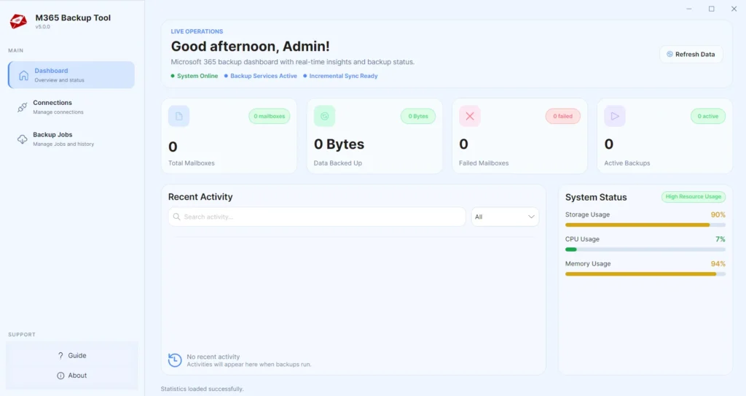Expand the filter dropdown chevron arrow
The width and height of the screenshot is (746, 396).
[x=531, y=217]
